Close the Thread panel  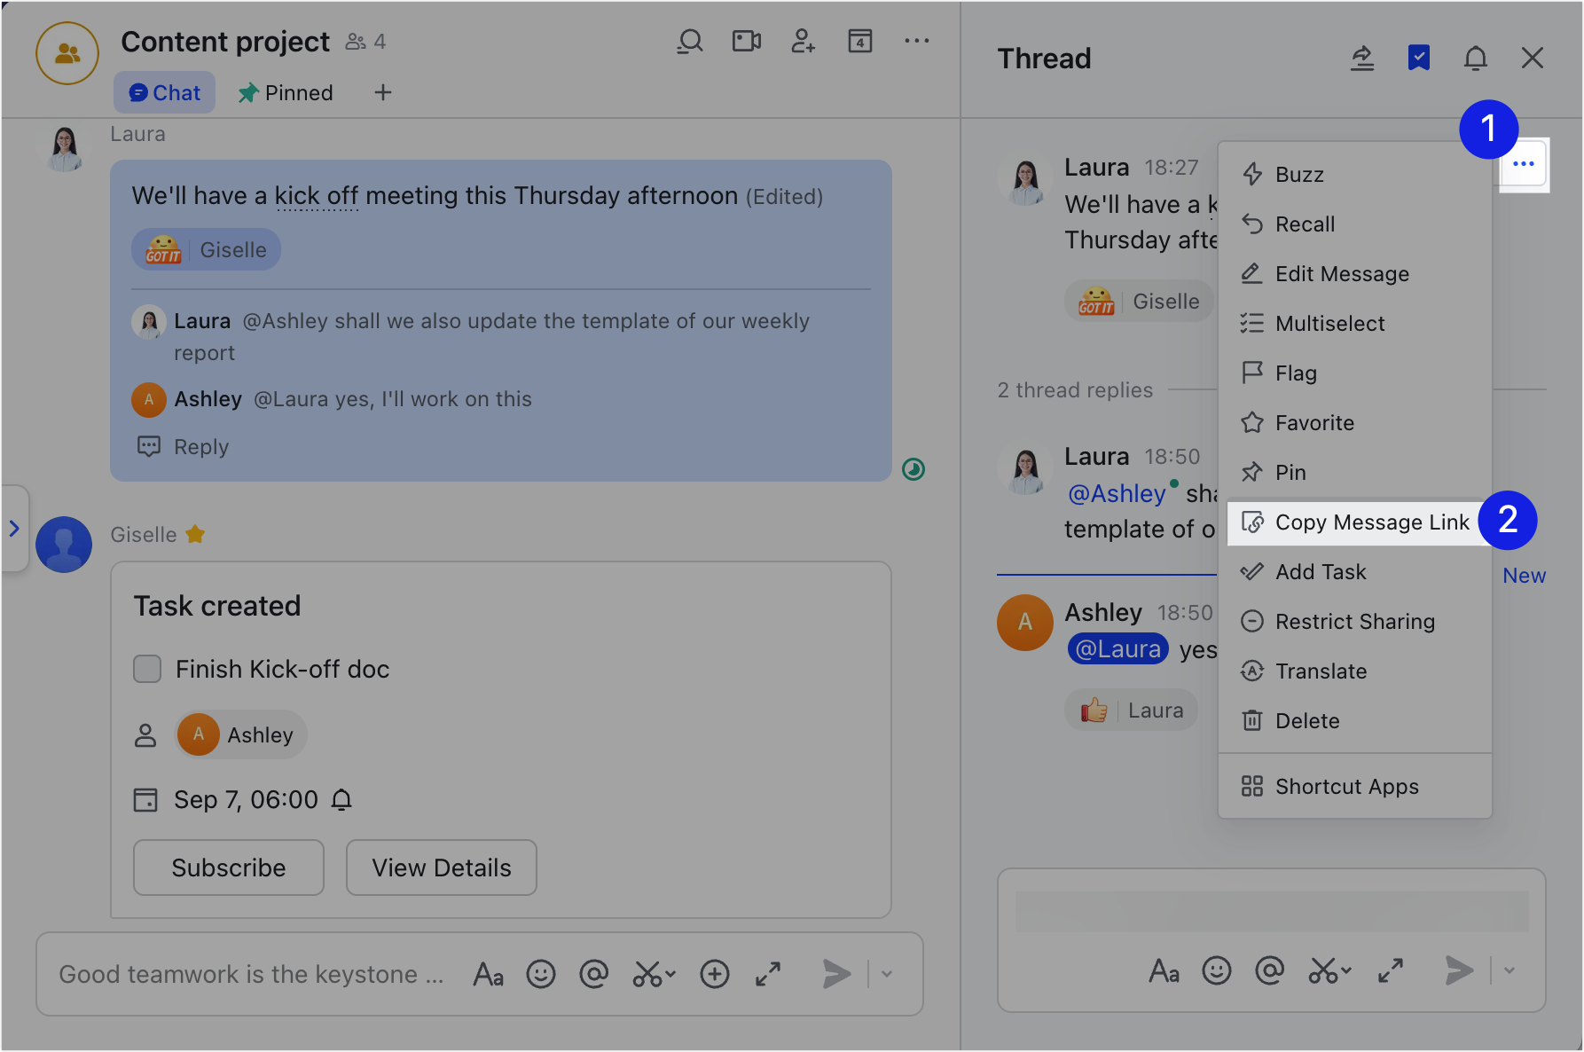(1533, 59)
